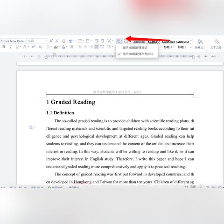Screen dimensions: 224x224
Task: Uncheck 显示/隐藏段落布局按钮 menu entry
Action: pyautogui.click(x=137, y=54)
